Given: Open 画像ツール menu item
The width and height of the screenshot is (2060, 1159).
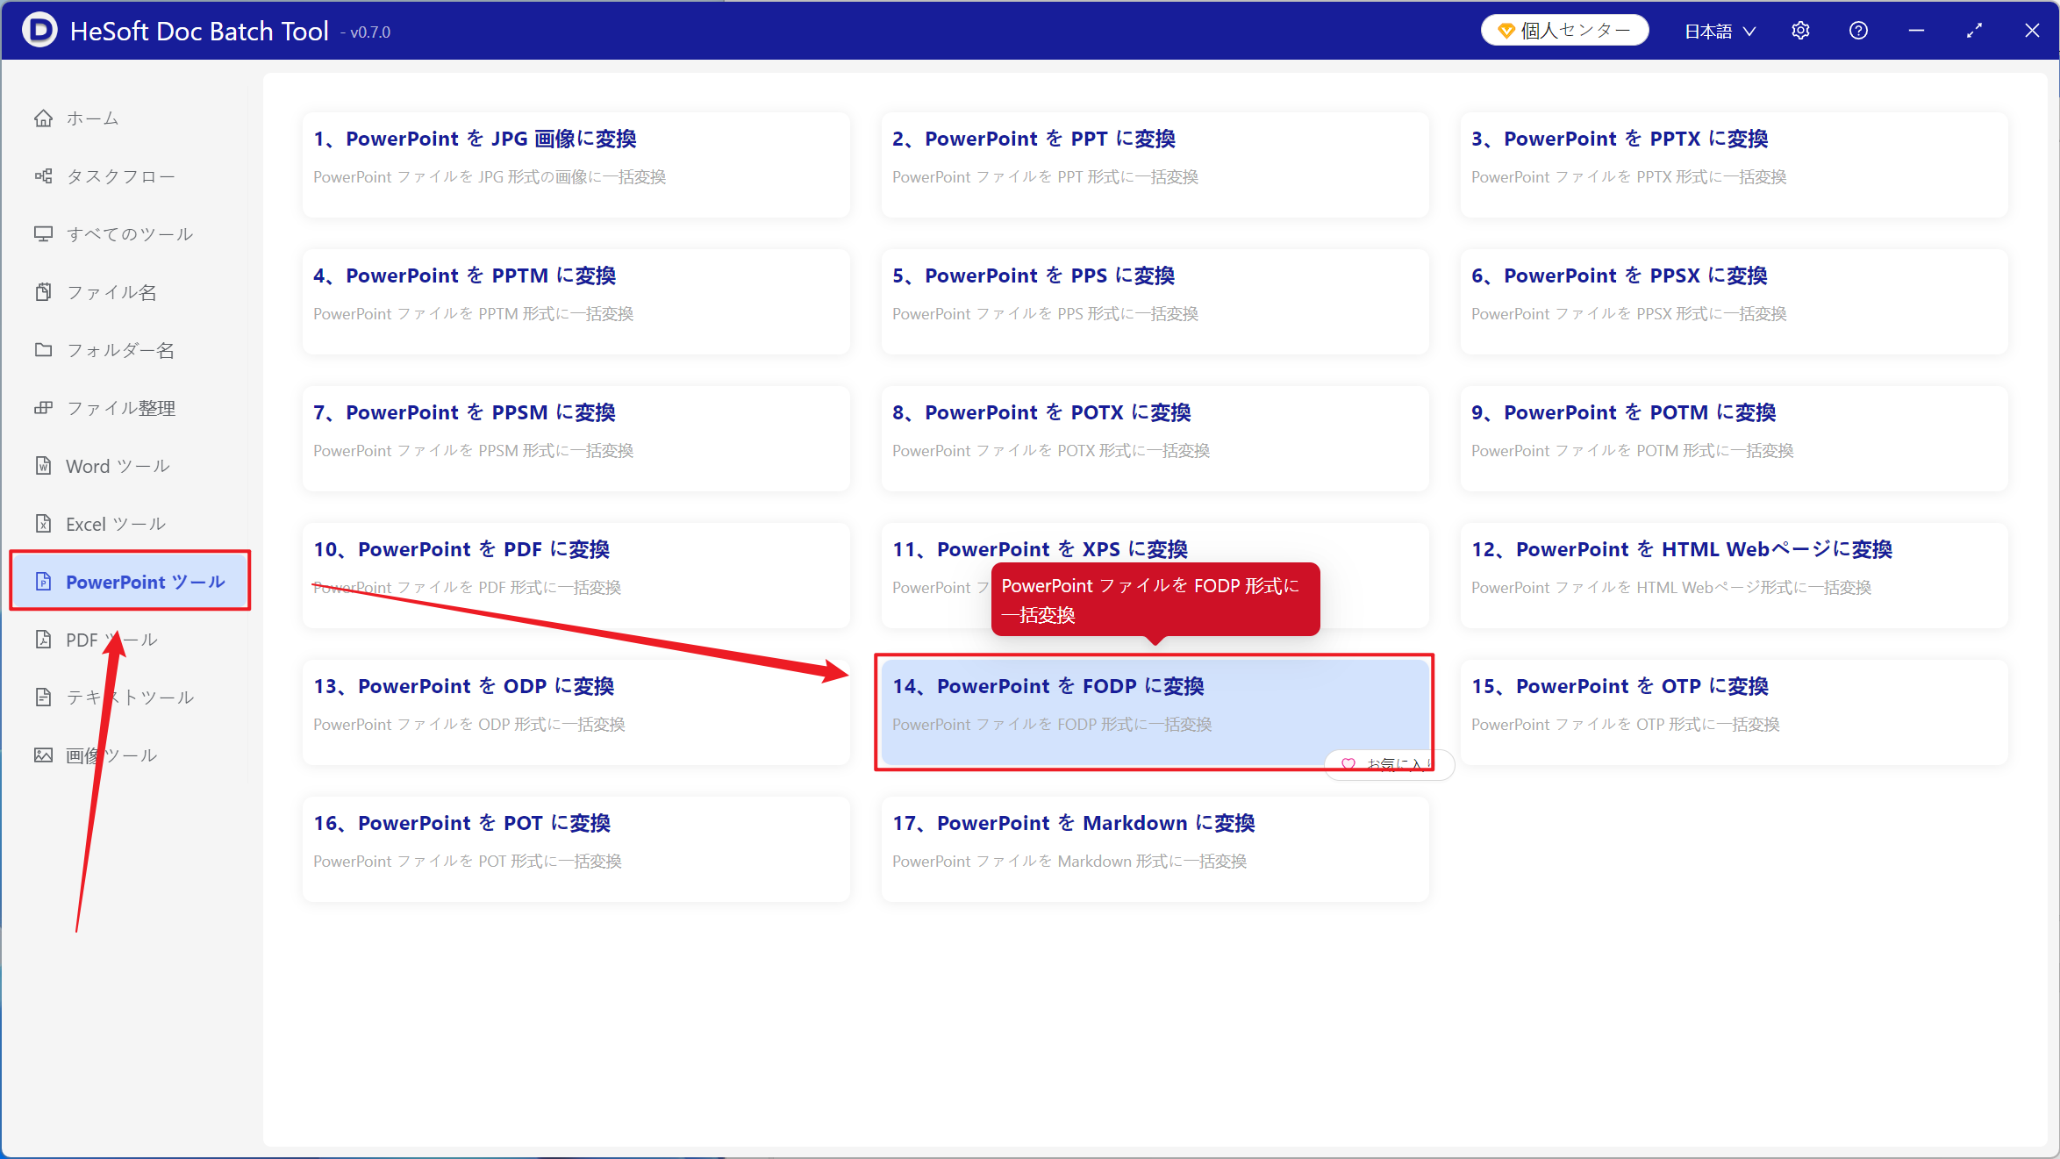Looking at the screenshot, I should tap(130, 755).
